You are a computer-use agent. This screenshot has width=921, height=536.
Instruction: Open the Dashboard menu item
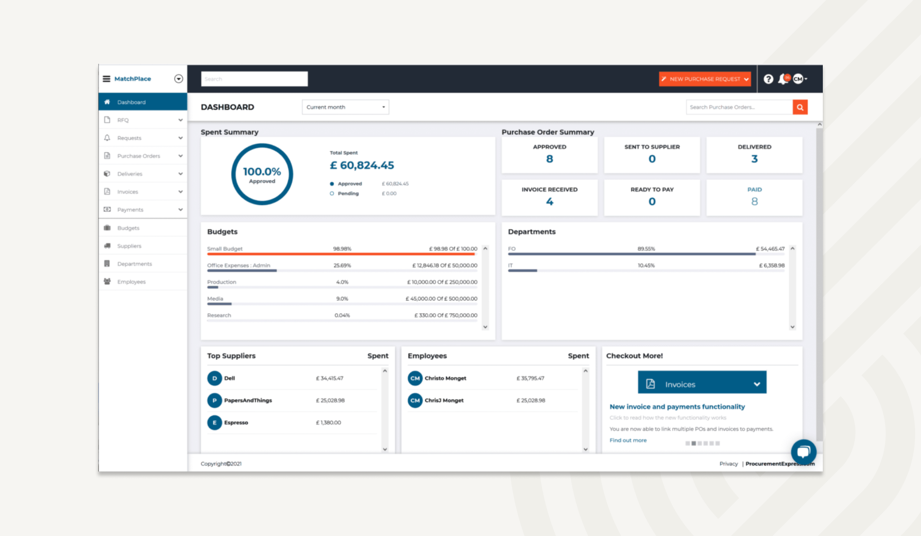point(143,102)
